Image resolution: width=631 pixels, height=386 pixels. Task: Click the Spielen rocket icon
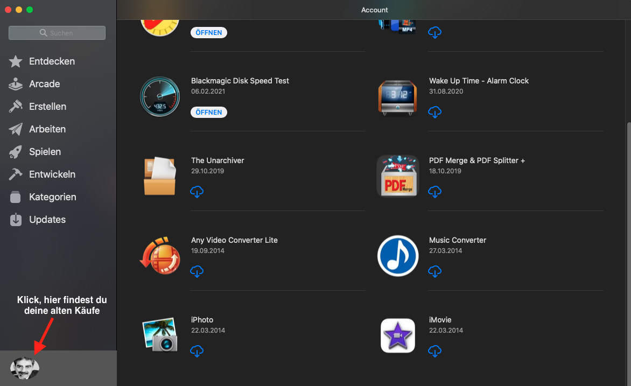(16, 152)
